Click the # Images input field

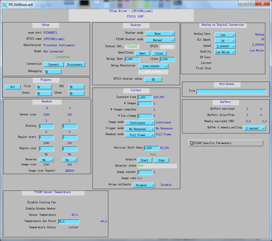pyautogui.click(x=145, y=104)
